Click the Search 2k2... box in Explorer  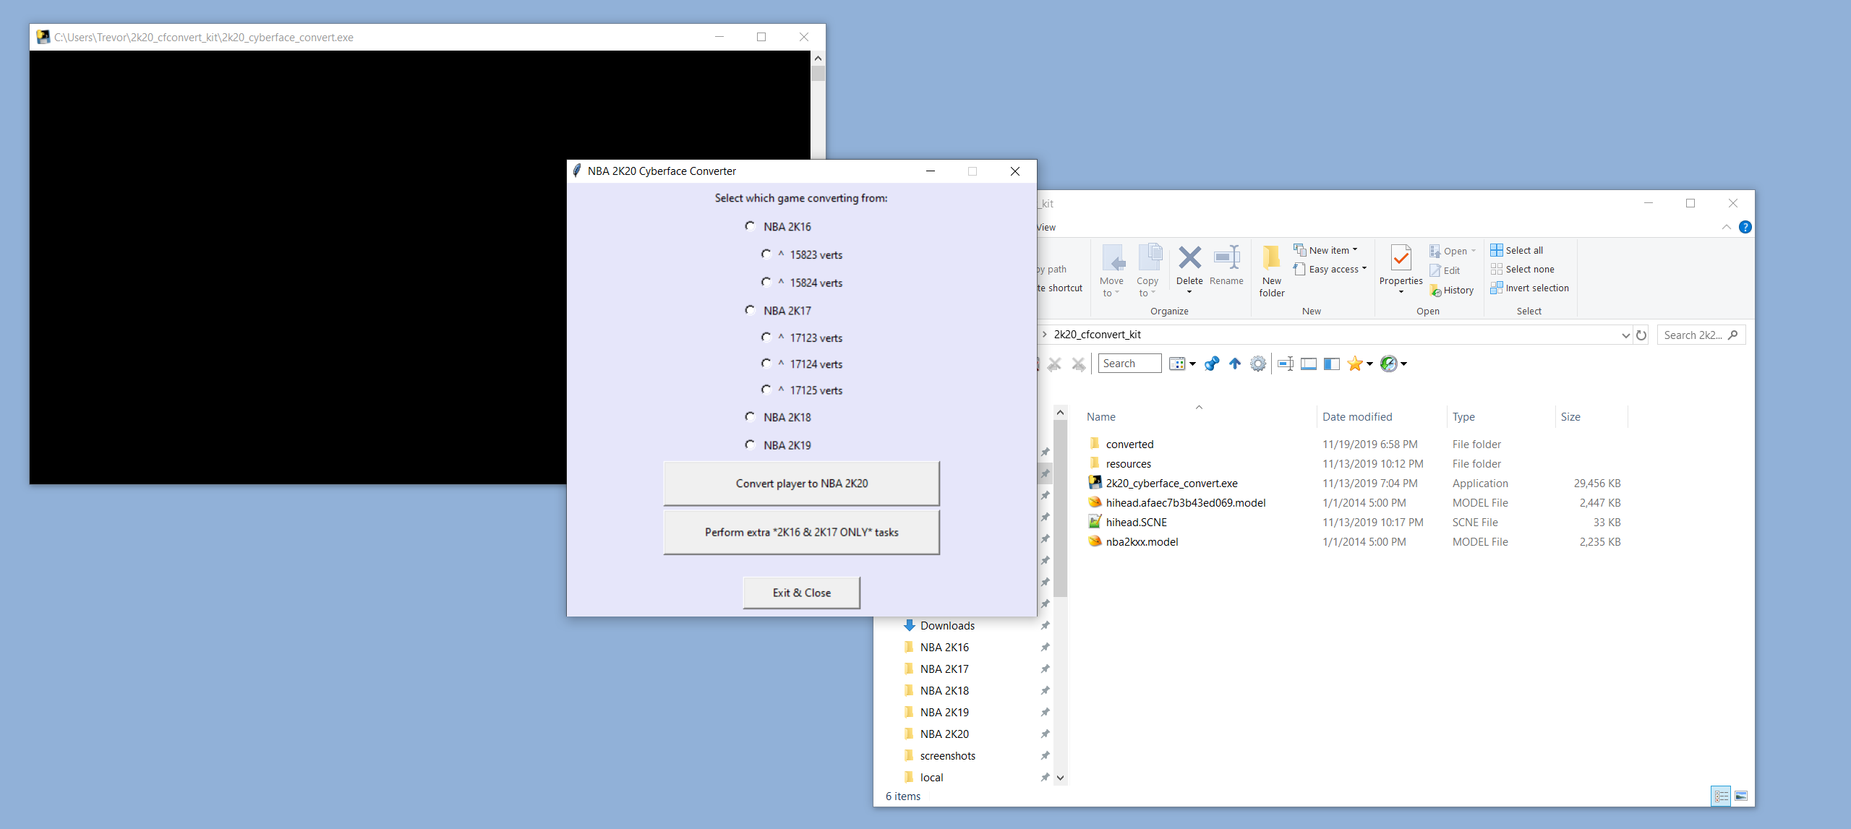coord(1701,335)
